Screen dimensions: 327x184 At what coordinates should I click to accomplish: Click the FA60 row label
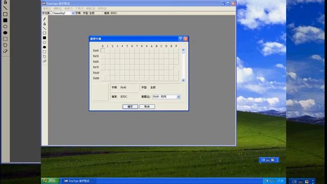[96, 62]
